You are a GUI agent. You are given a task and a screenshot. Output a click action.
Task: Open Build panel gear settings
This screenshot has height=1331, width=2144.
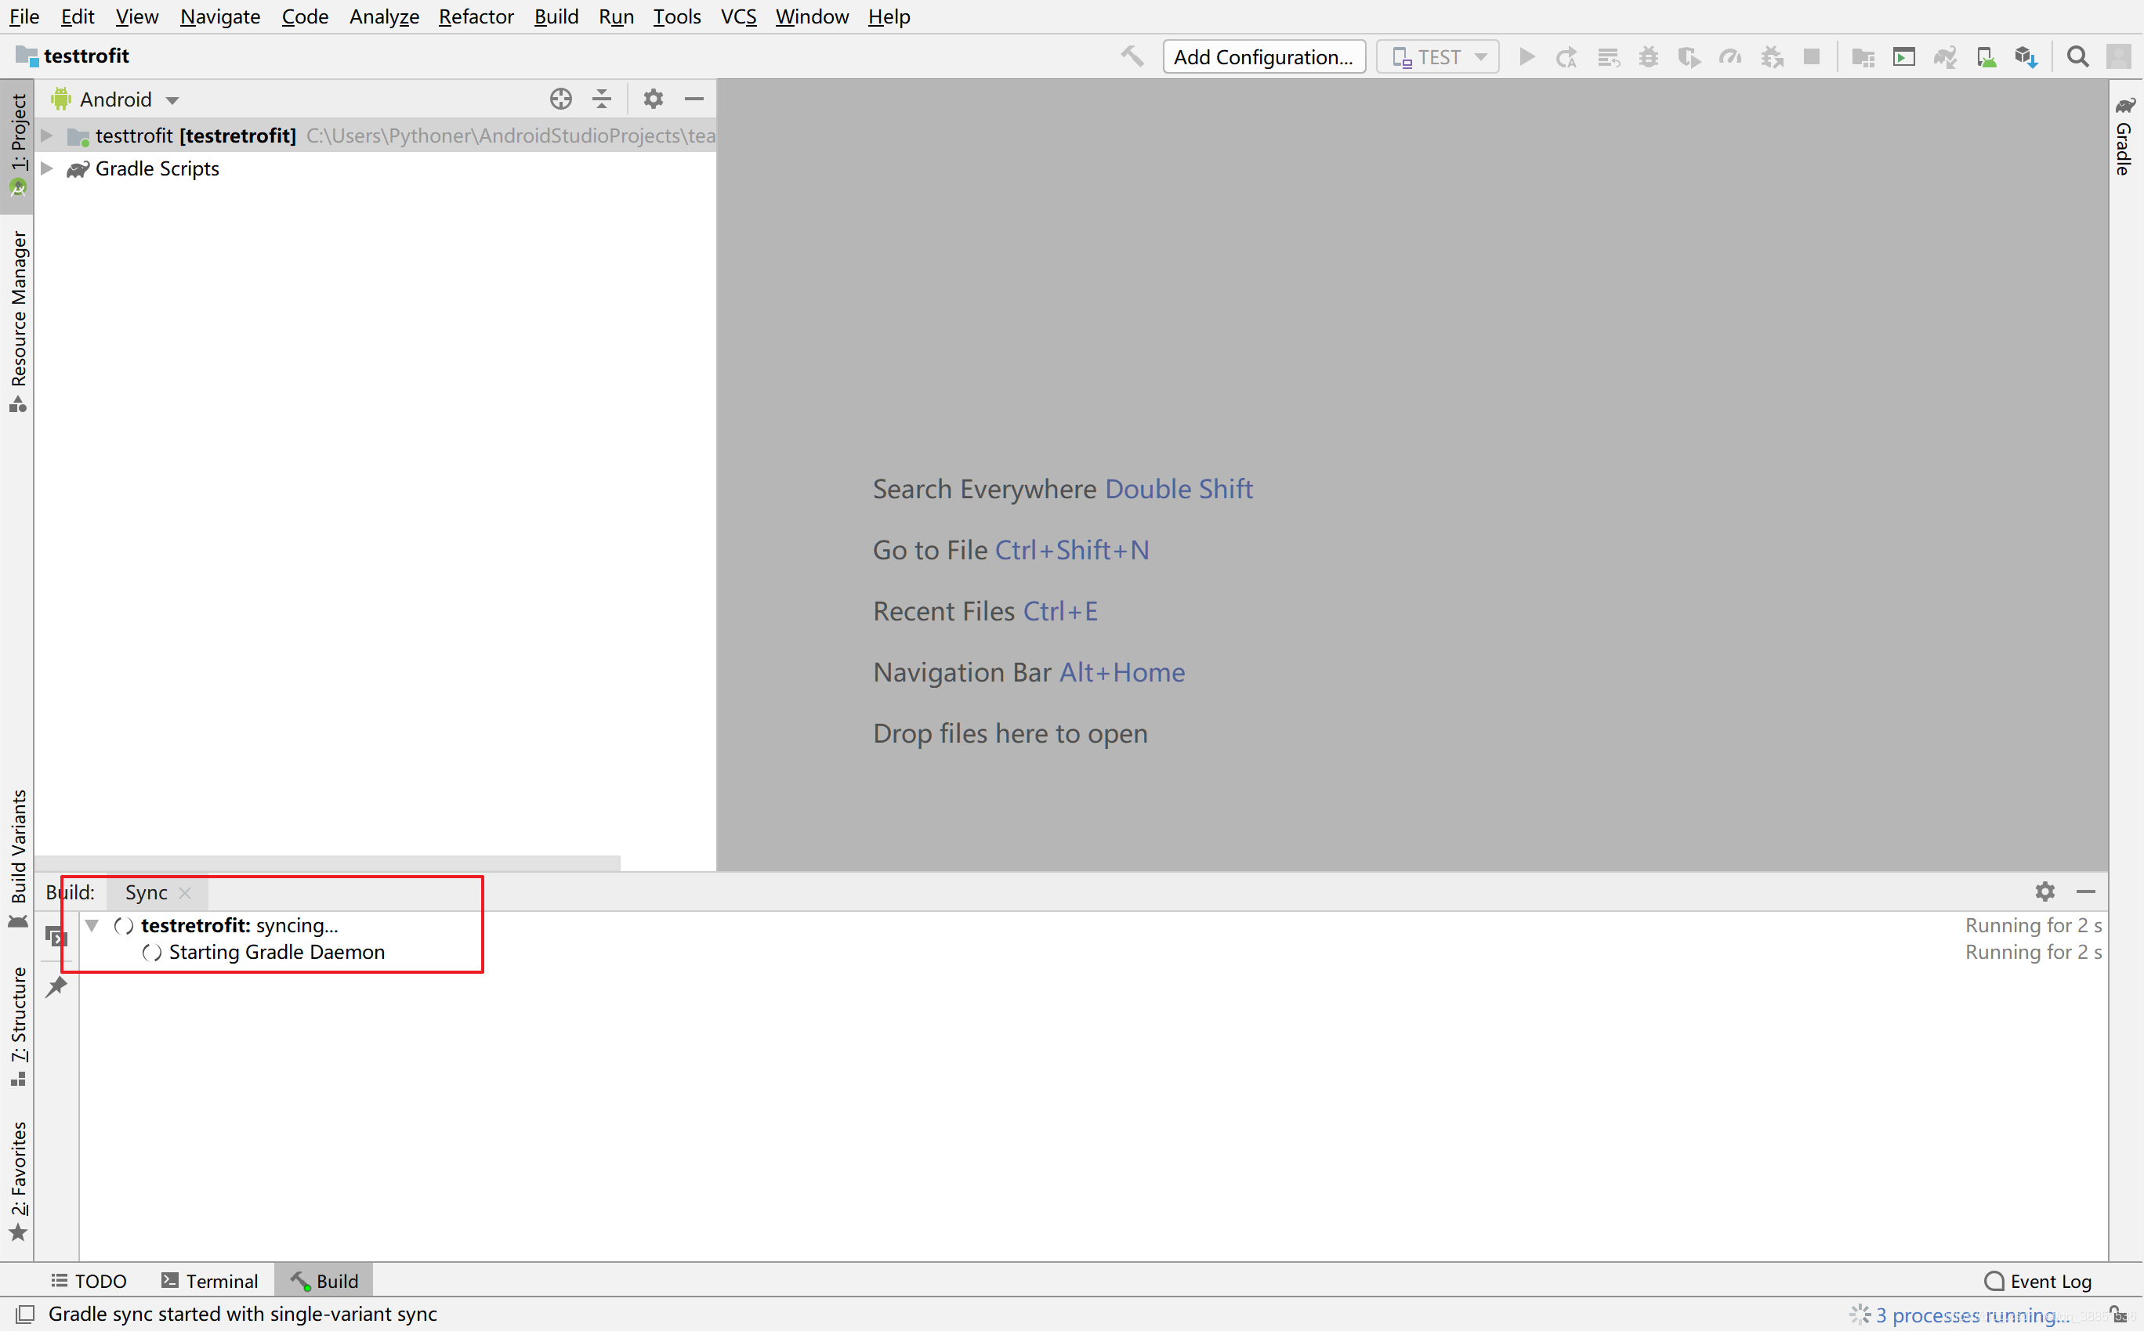[2044, 892]
